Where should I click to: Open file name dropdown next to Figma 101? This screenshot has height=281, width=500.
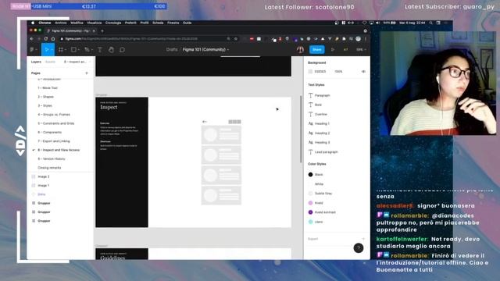228,50
